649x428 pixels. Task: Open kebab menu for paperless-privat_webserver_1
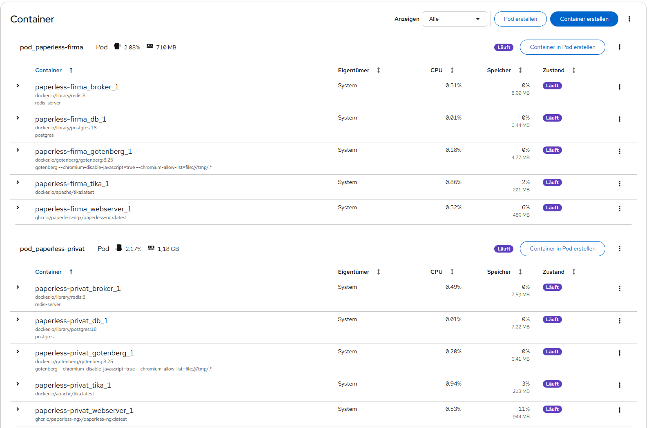[619, 410]
